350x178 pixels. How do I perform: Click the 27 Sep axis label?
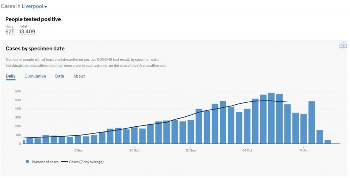pyautogui.click(x=191, y=150)
